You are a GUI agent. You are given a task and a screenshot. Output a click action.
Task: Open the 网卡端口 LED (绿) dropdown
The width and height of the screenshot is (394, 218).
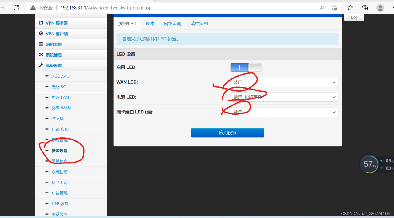tap(283, 112)
